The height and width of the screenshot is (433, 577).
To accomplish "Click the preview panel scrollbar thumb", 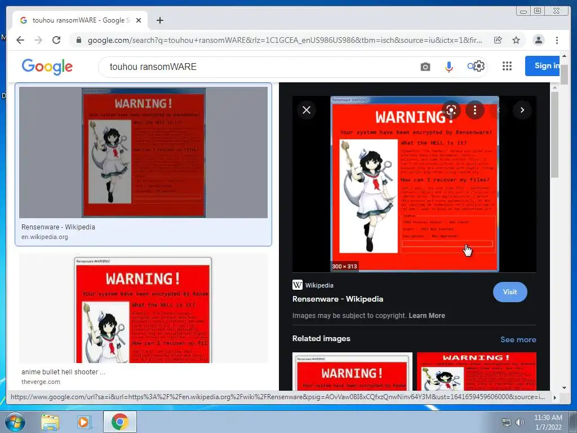I will (554, 134).
